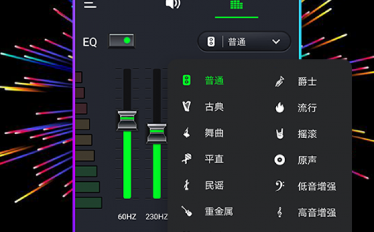
Task: Pick the 原声 preset text
Action: [x=307, y=160]
